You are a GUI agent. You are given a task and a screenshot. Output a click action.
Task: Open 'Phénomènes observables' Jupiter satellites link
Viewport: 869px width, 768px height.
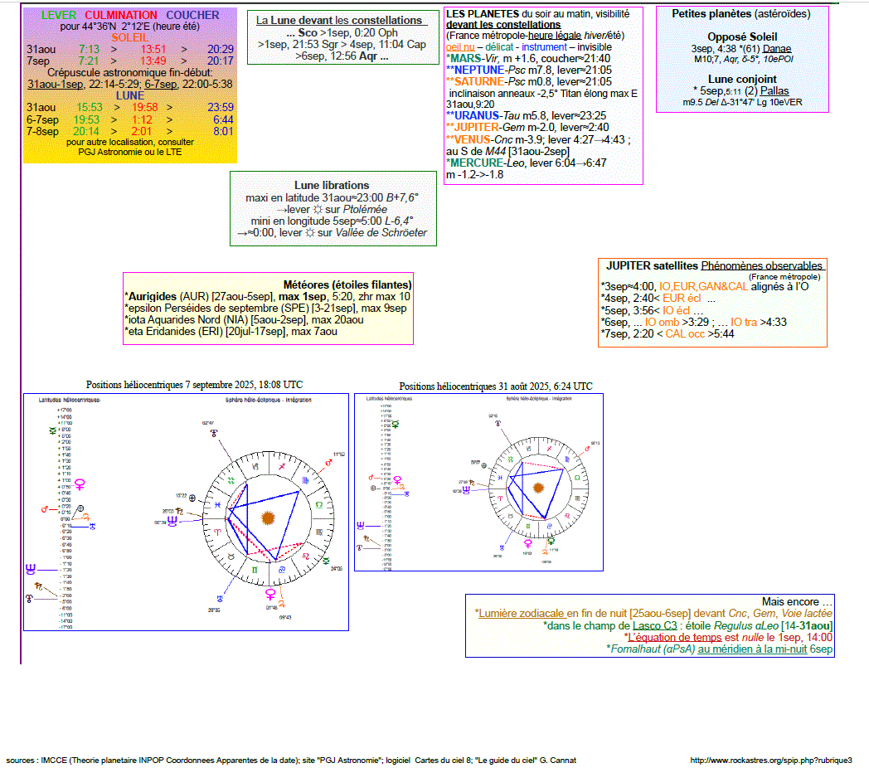pos(761,265)
